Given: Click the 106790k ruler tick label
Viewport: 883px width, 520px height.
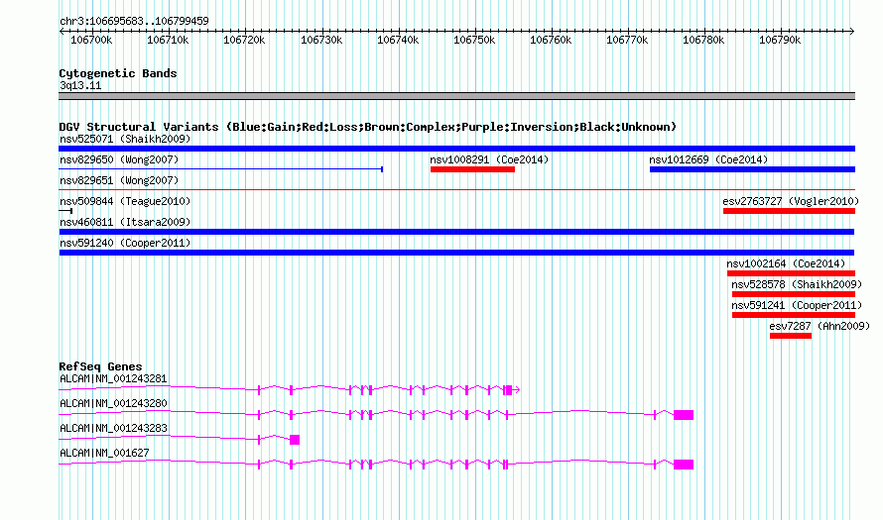Looking at the screenshot, I should click(780, 40).
